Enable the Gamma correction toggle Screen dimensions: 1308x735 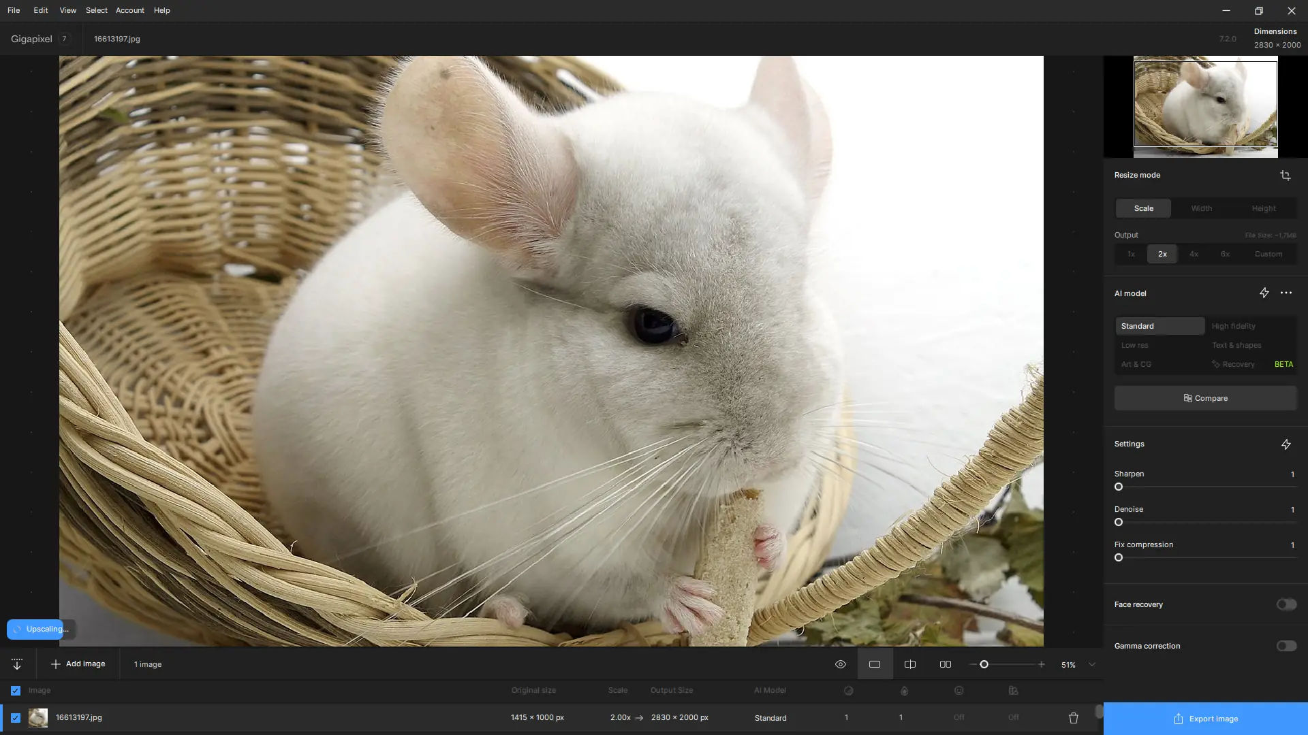(x=1286, y=646)
